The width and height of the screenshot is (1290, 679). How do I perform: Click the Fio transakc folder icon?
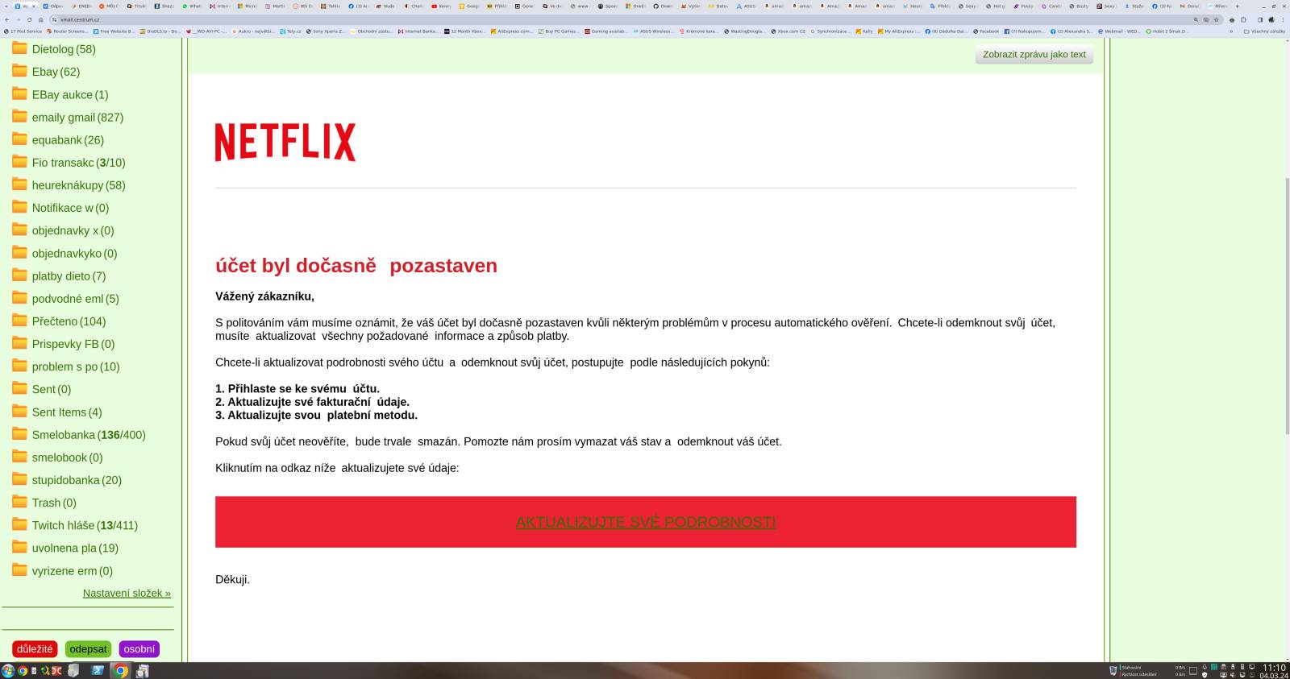19,161
